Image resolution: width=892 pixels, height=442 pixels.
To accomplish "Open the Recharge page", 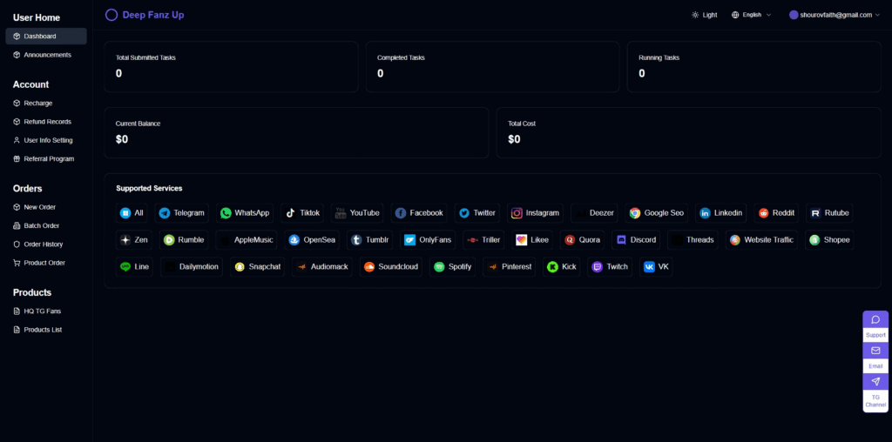I will coord(46,104).
